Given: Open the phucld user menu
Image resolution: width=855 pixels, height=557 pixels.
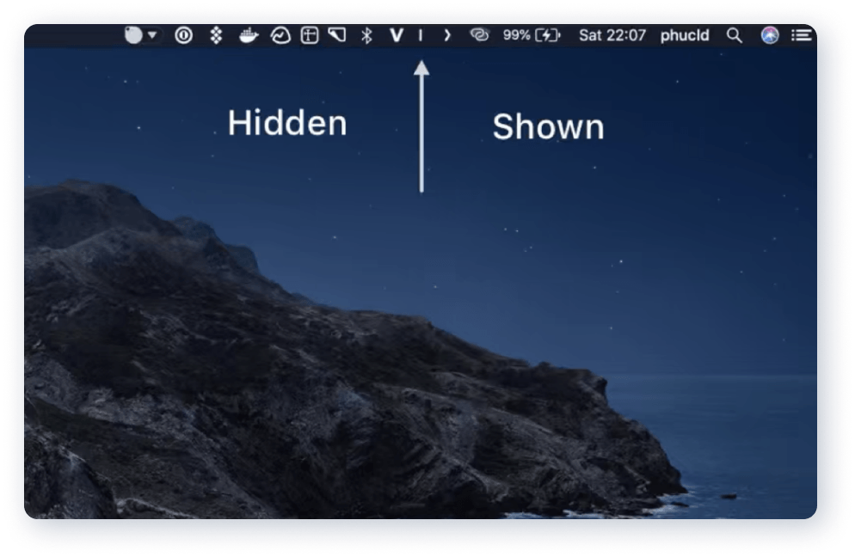Looking at the screenshot, I should (x=685, y=35).
